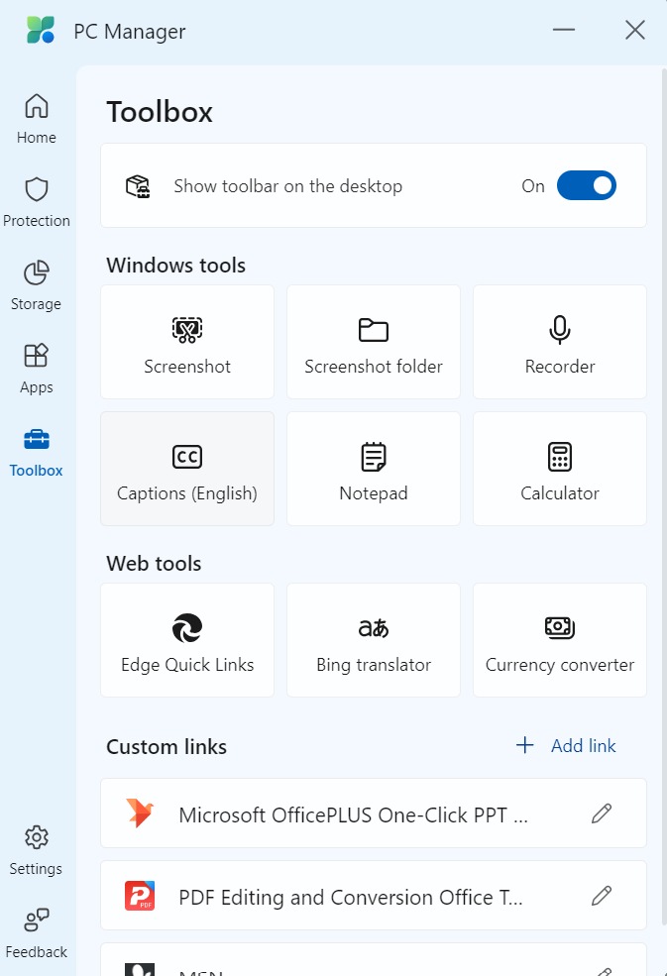The width and height of the screenshot is (667, 976).
Task: Open Captions (English) tool
Action: tap(187, 469)
